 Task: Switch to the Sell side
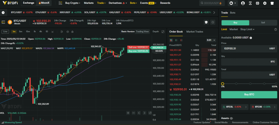[263, 23]
